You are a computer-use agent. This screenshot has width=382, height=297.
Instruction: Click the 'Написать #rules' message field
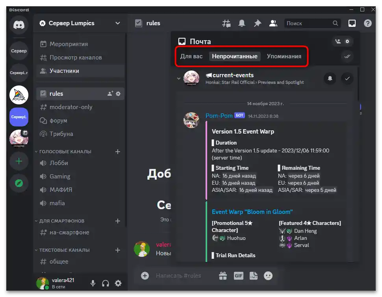coord(178,276)
